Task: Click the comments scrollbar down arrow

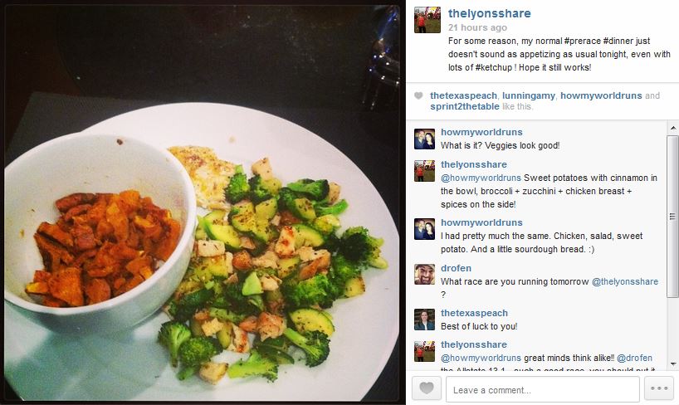Action: [673, 364]
